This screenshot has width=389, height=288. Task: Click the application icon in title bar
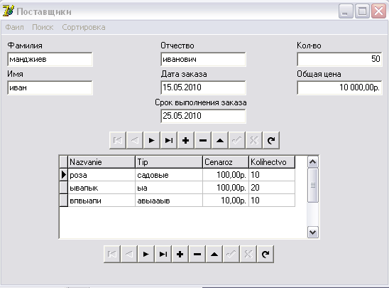click(x=9, y=11)
